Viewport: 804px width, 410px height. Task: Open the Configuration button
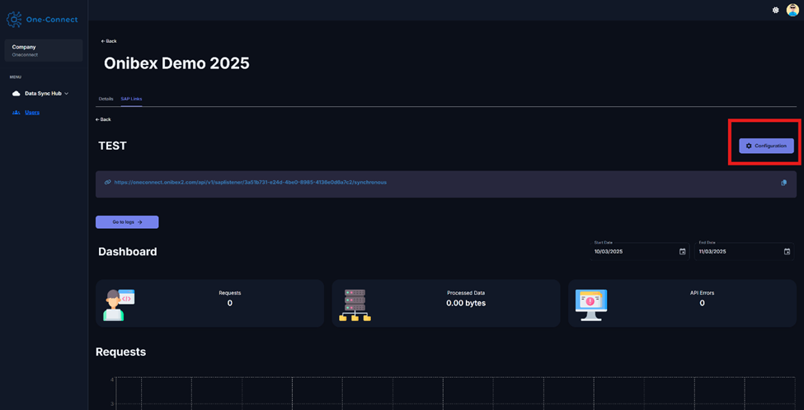coord(766,146)
